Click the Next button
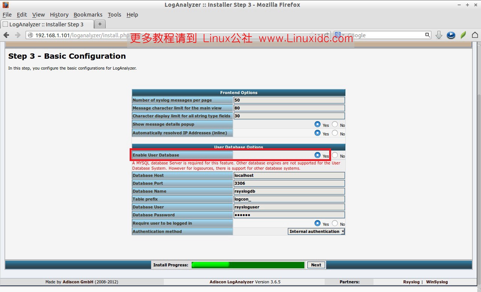Screen dimensions: 481x292 click(x=316, y=265)
